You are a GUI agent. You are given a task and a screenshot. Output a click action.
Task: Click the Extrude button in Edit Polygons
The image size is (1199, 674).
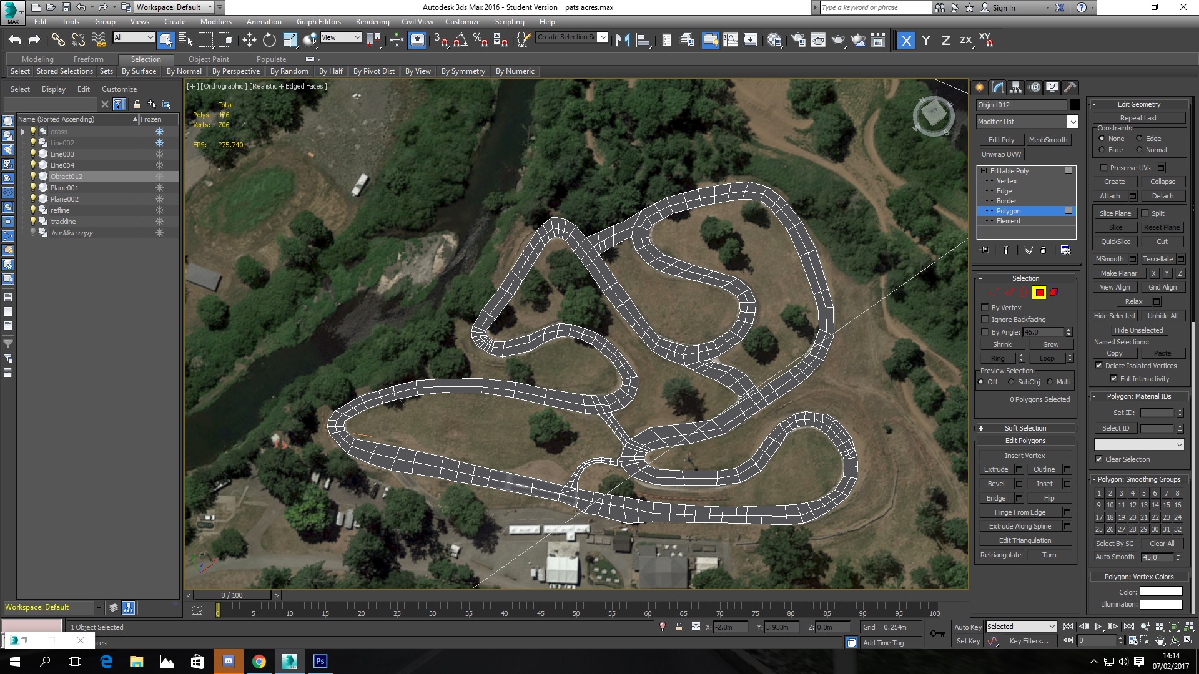[995, 469]
